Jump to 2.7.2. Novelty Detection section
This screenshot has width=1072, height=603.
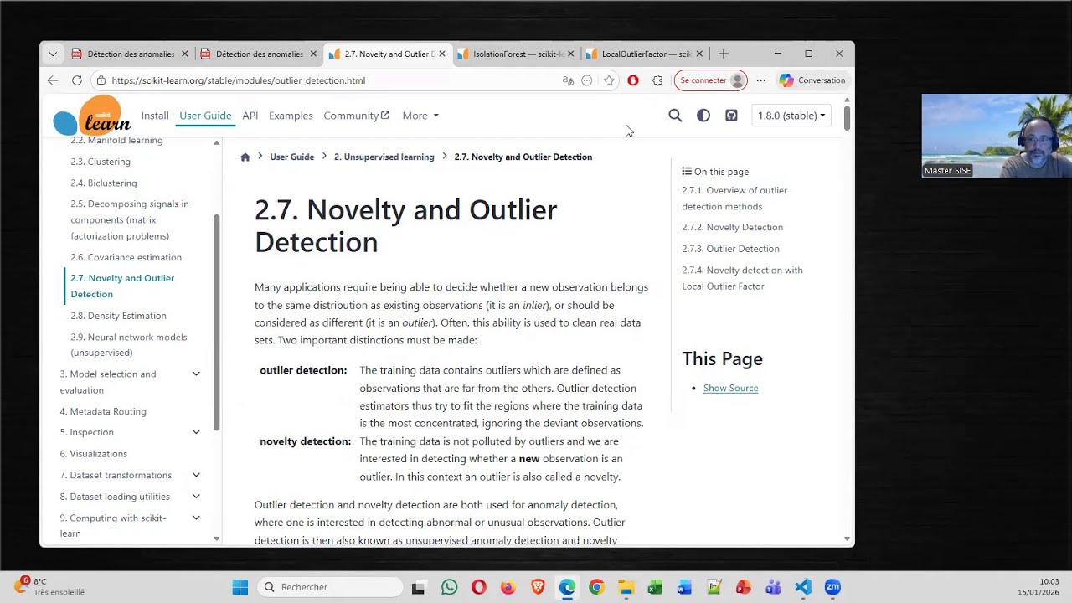pos(732,227)
